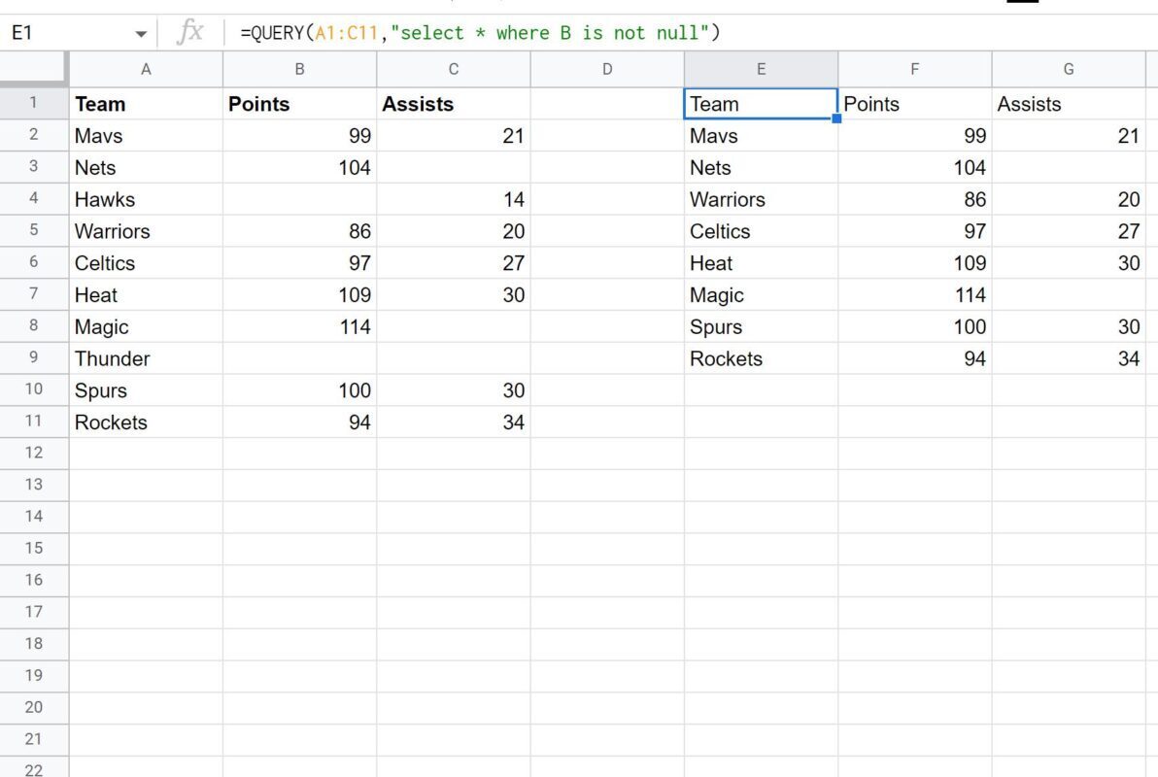Select the empty Points cell for Hawks
Screen dimensions: 1158x777
299,199
